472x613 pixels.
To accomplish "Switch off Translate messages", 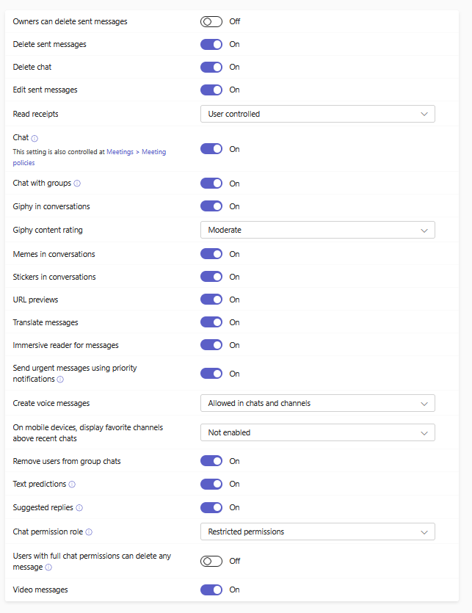I will (211, 322).
